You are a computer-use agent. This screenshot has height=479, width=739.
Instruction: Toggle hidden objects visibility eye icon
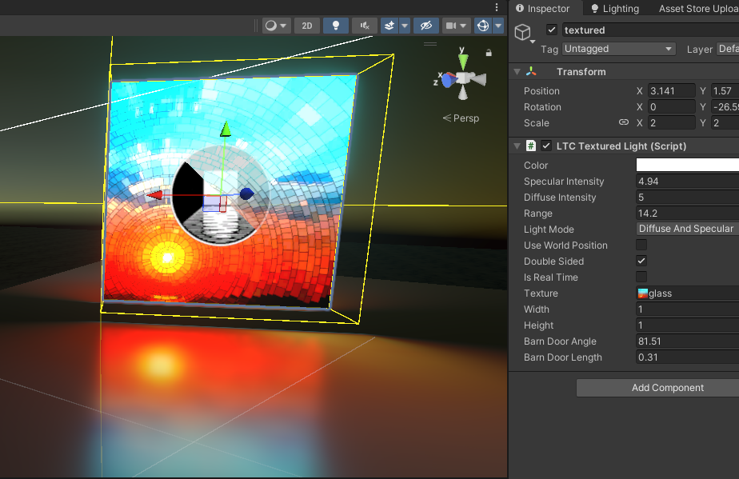point(425,26)
